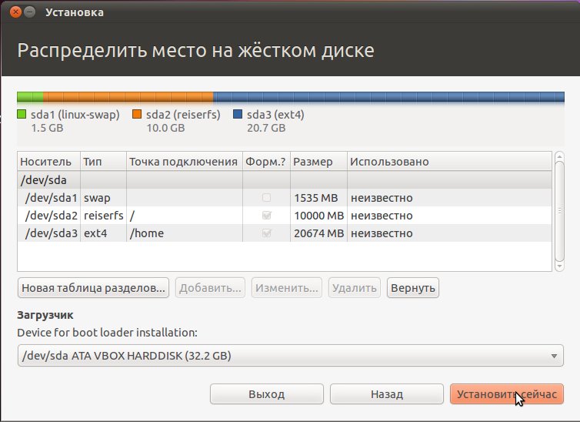Screen dimensions: 580x422
Task: Click the partition list scrollbar up arrow
Action: tap(559, 156)
